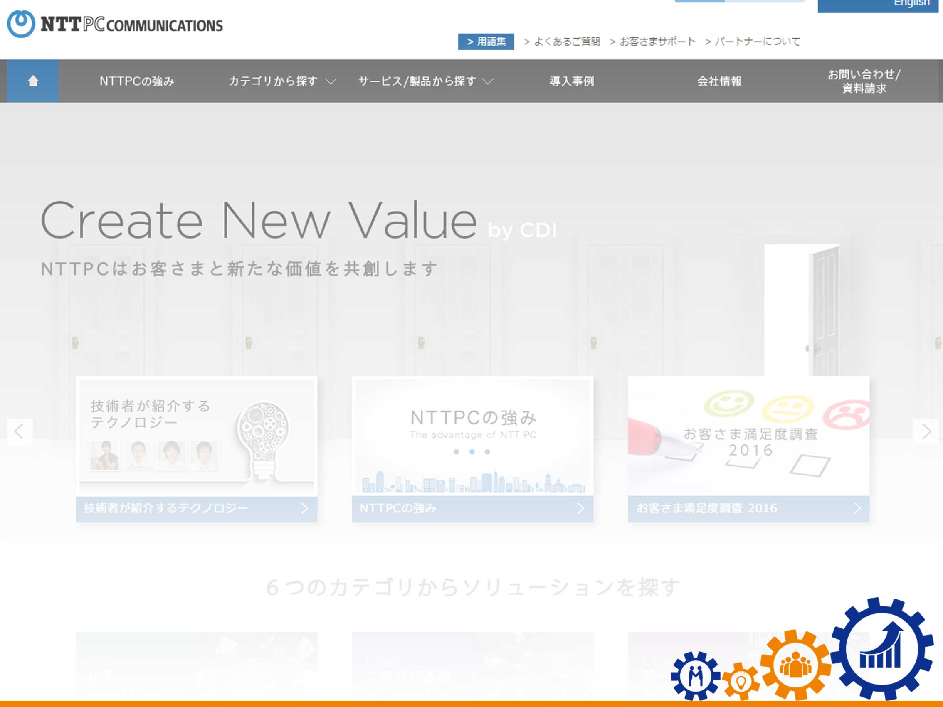Viewport: 943px width, 707px height.
Task: Click the large blue growth-chart gear icon
Action: (x=882, y=648)
